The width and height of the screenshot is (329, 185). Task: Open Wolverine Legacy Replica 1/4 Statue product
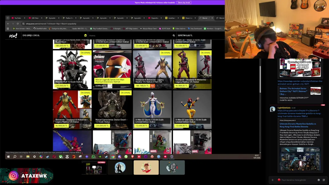[72, 110]
